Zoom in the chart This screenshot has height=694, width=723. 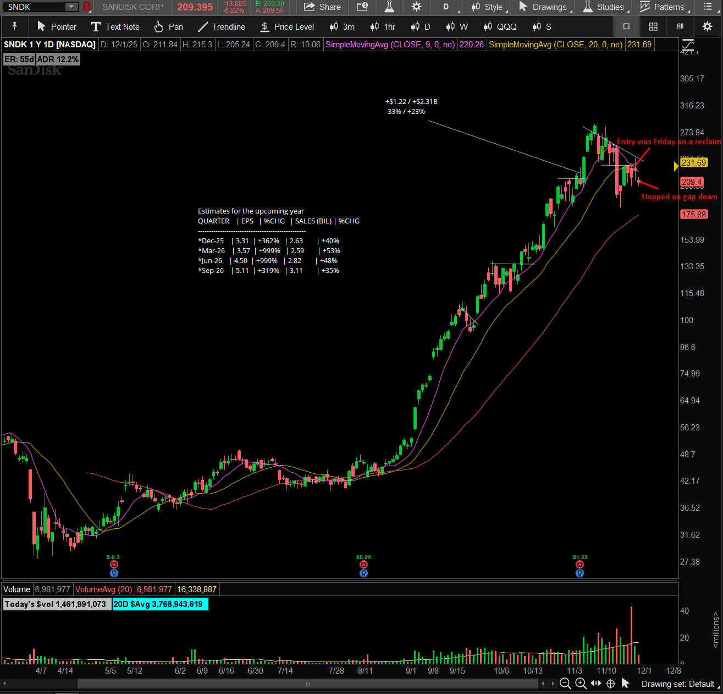[581, 684]
